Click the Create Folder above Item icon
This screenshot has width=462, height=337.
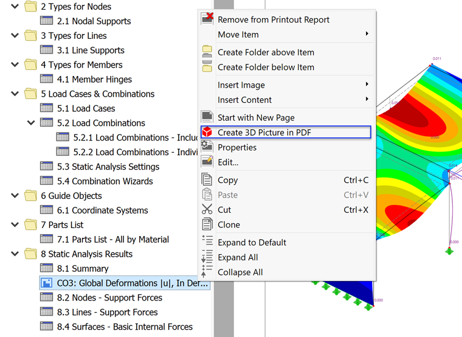point(207,52)
